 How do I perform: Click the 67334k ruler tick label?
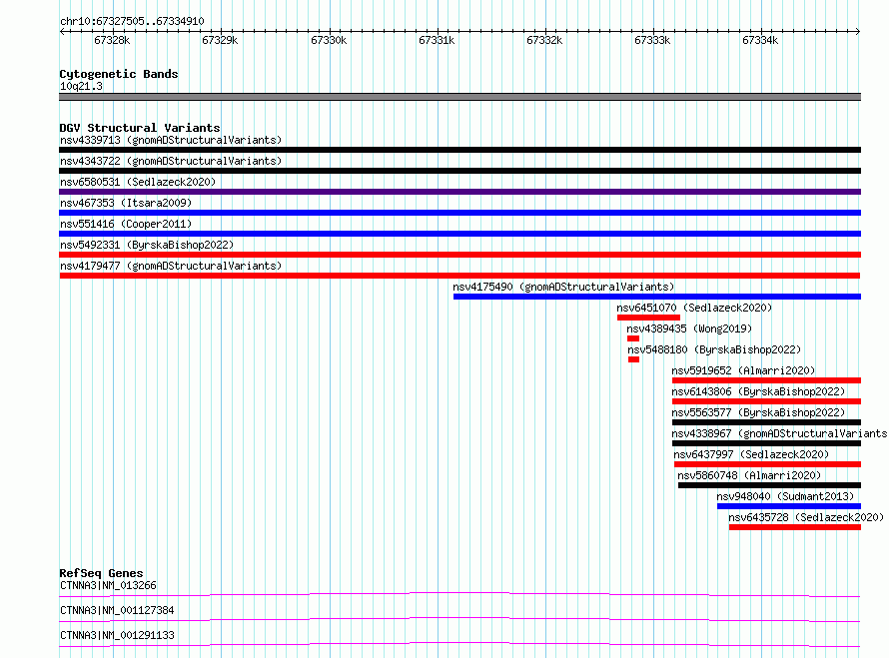[x=760, y=41]
